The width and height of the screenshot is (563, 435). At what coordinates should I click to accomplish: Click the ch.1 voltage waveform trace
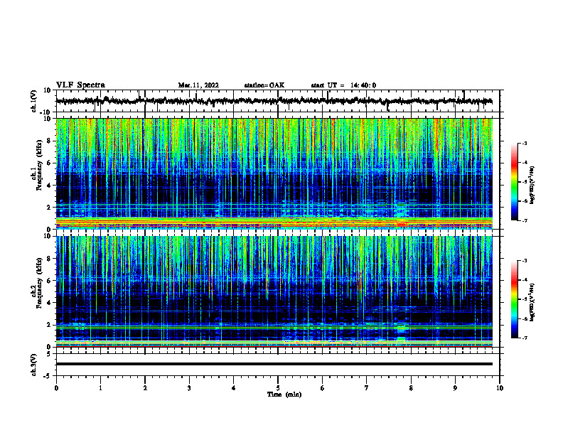point(274,101)
